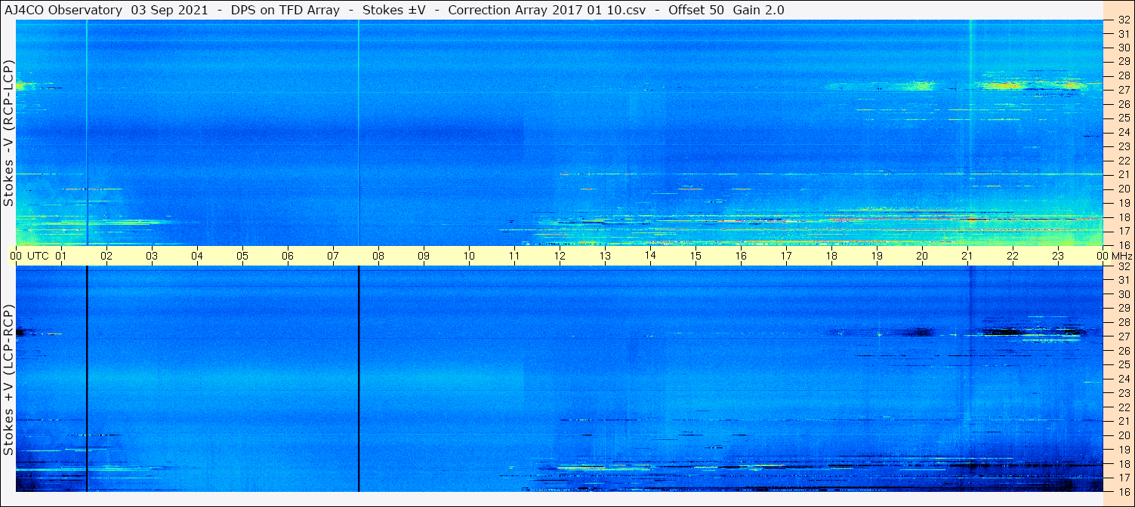Click the 'Stokes ±V' header text
This screenshot has height=507, width=1135.
[394, 11]
